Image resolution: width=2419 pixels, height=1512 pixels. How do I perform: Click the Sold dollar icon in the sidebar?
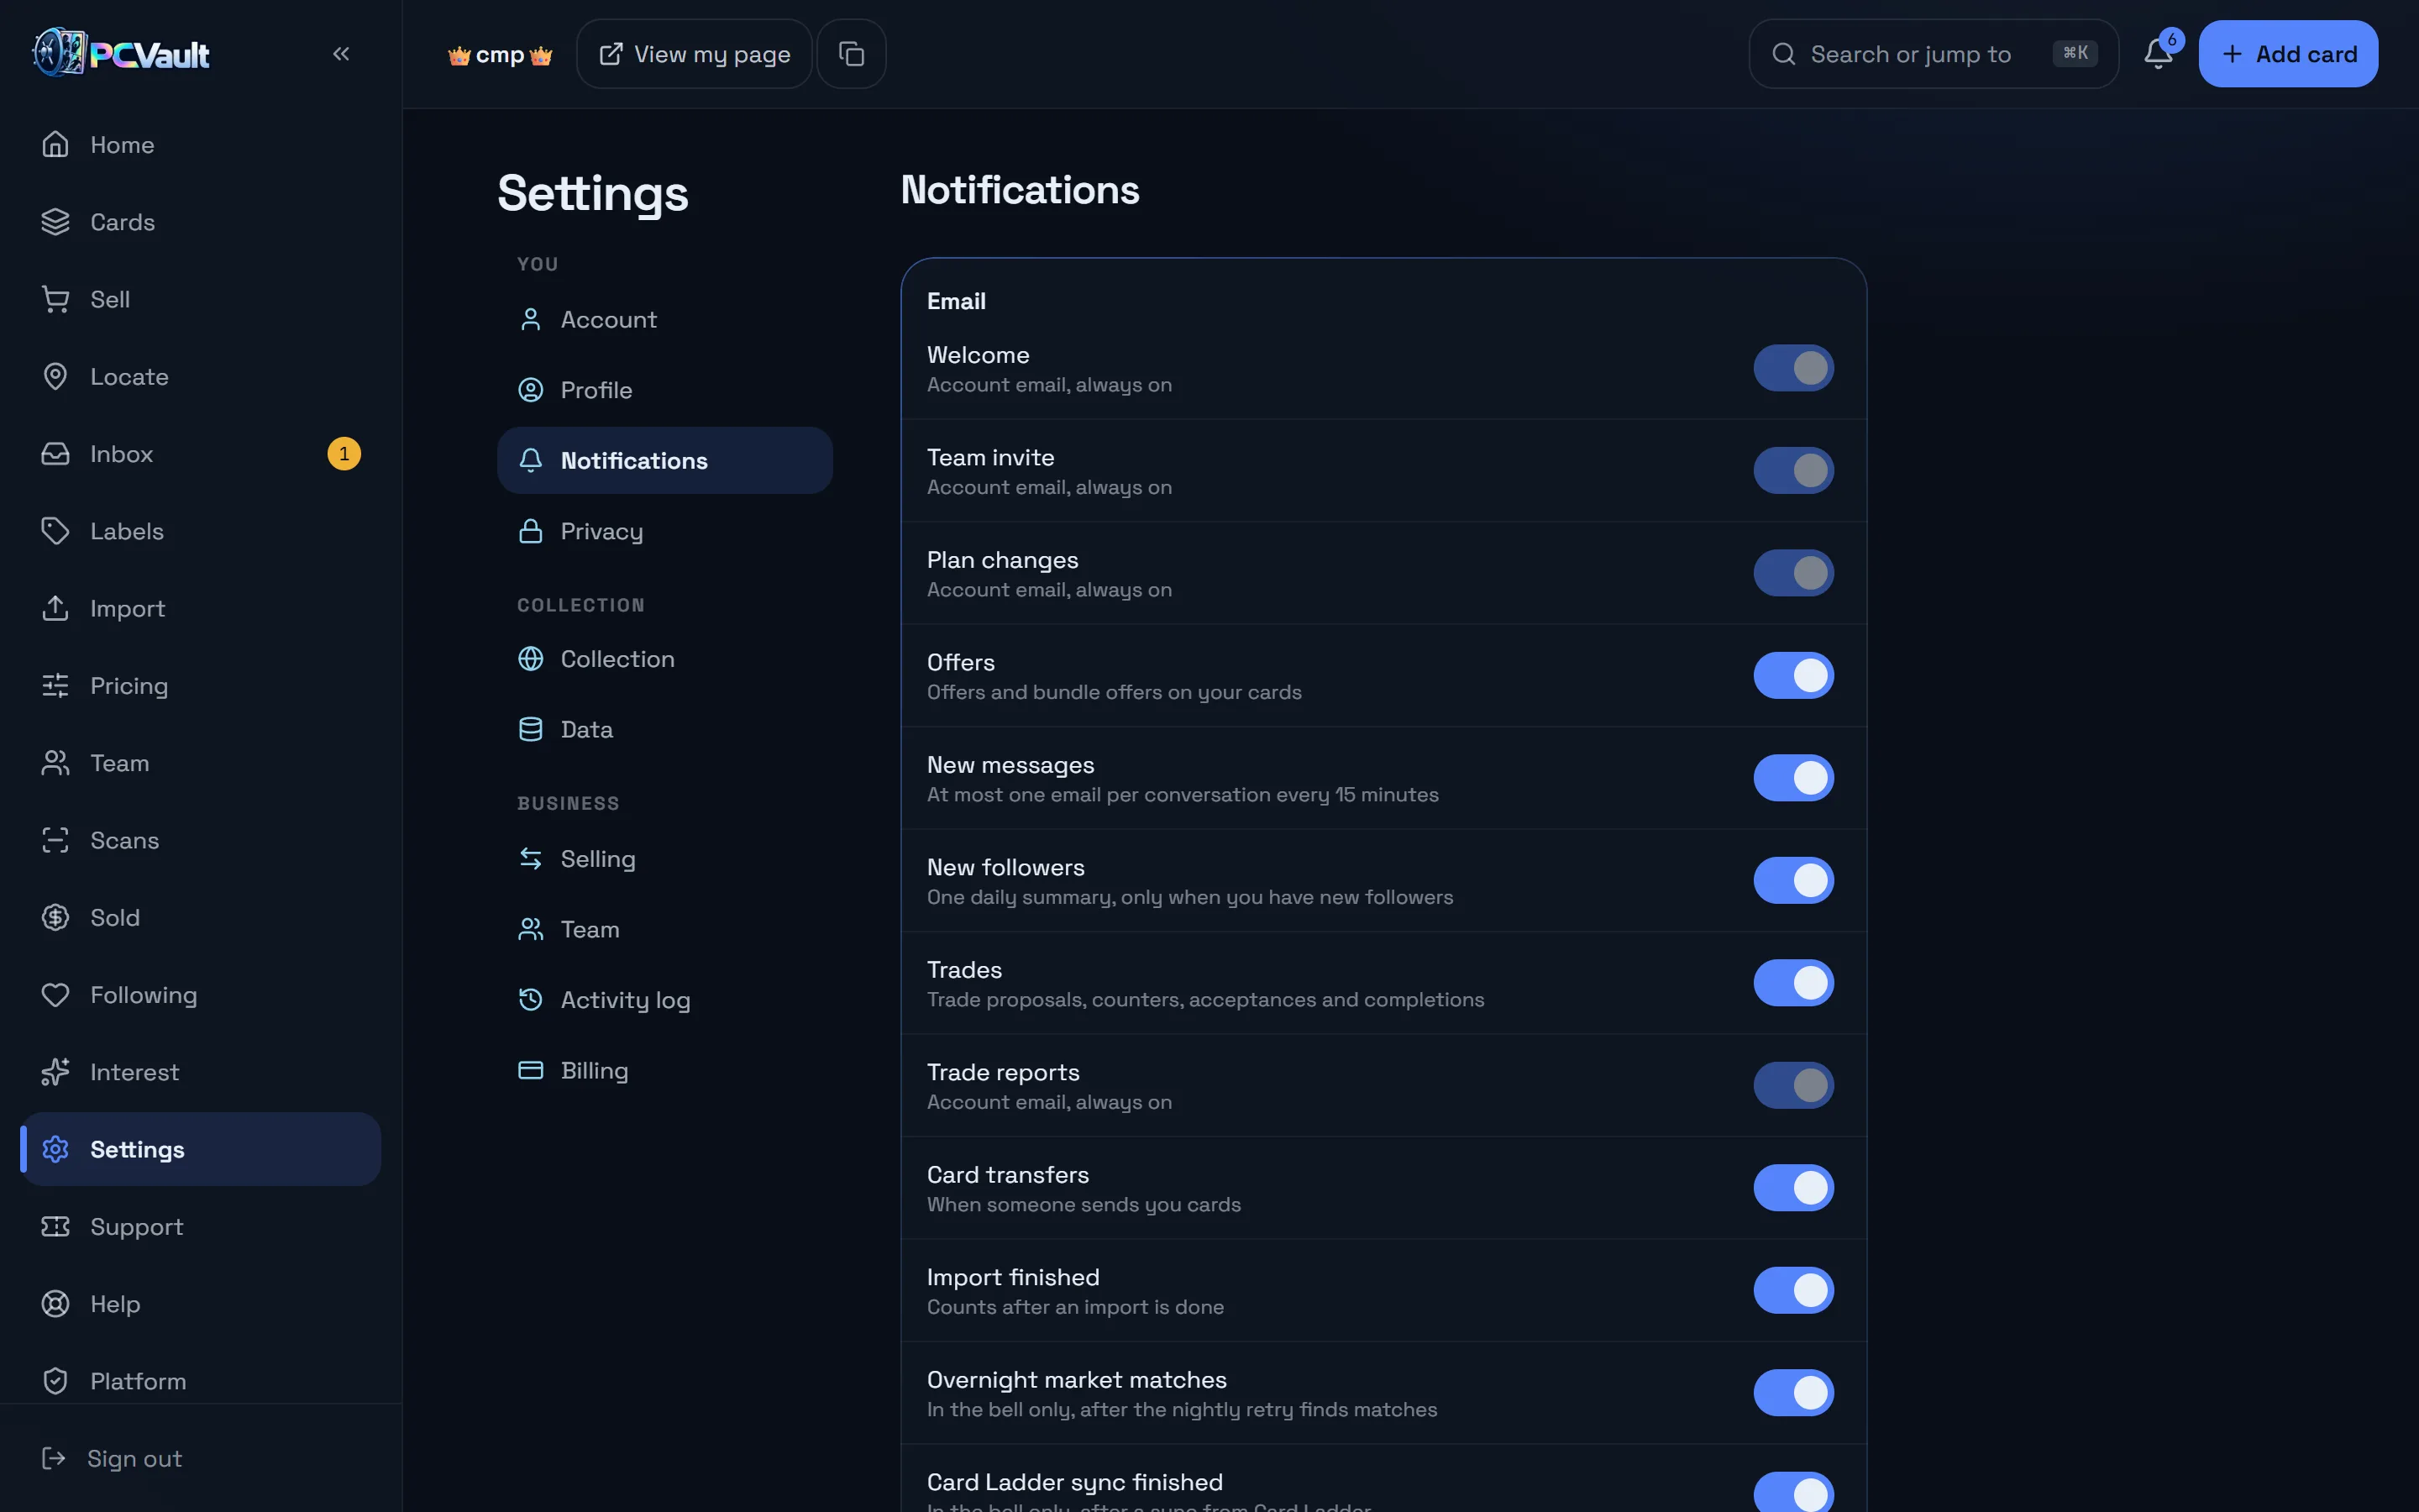55,917
